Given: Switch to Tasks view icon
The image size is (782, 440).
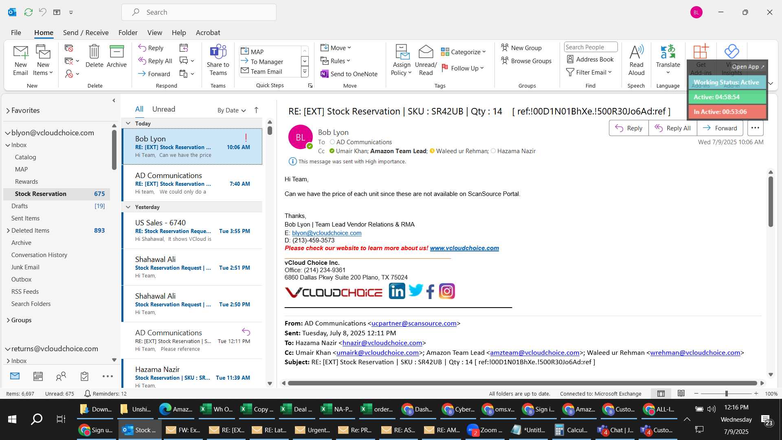Looking at the screenshot, I should pos(84,376).
